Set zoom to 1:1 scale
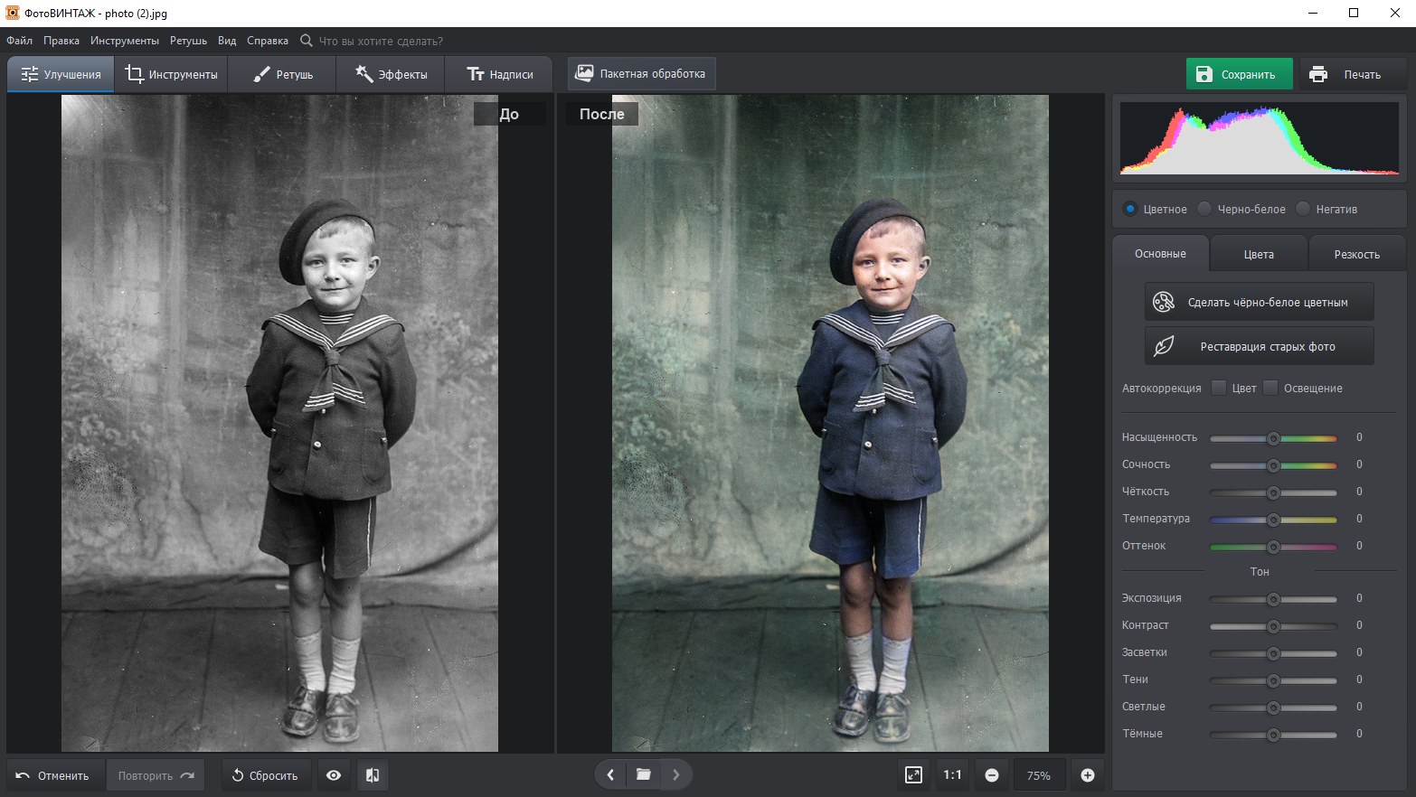Viewport: 1416px width, 797px height. (952, 775)
